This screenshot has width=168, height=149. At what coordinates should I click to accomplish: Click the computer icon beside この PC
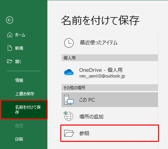[69, 100]
